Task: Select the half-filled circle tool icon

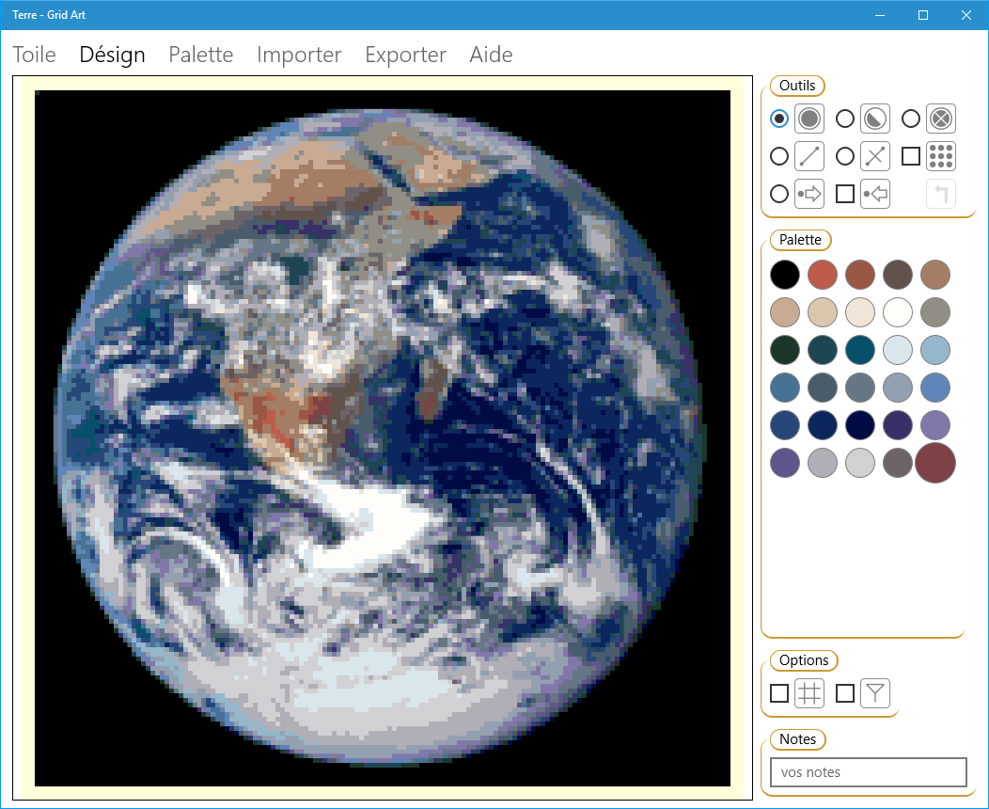Action: click(x=875, y=119)
